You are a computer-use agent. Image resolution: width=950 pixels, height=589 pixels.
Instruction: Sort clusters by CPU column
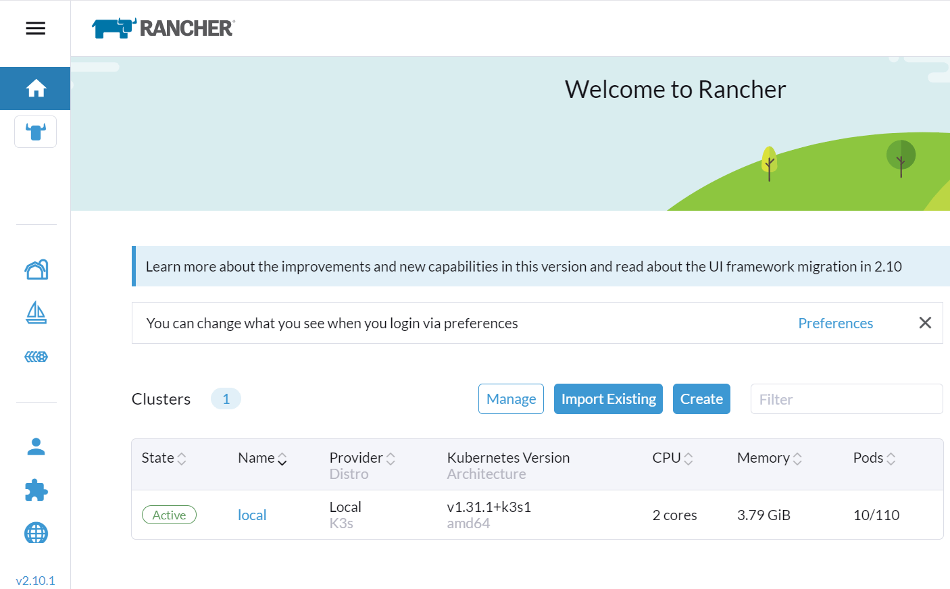point(672,458)
